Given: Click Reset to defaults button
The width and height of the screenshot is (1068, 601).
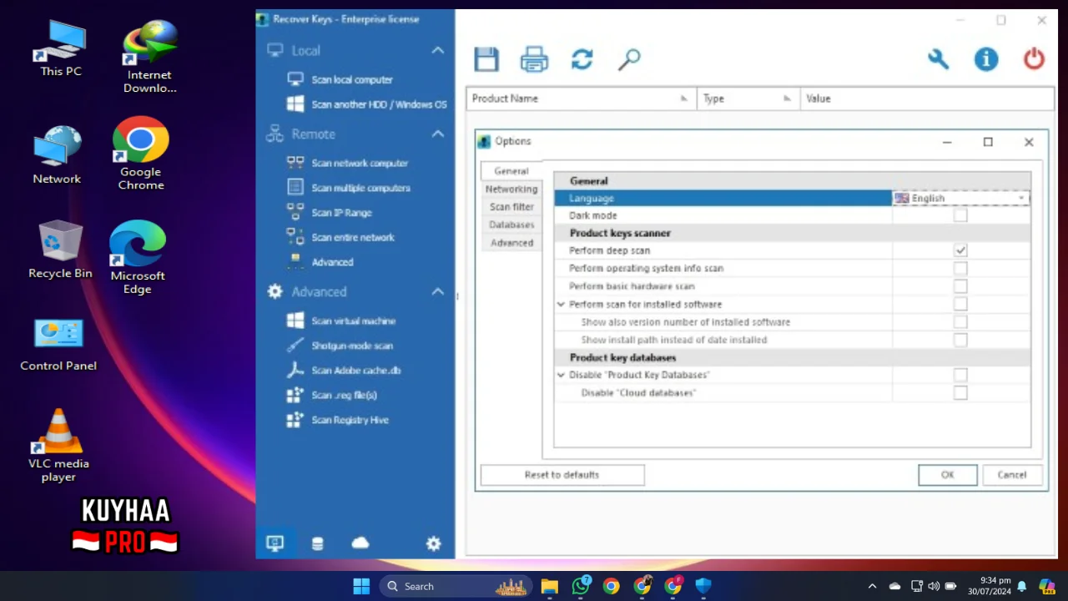Looking at the screenshot, I should click(x=562, y=475).
